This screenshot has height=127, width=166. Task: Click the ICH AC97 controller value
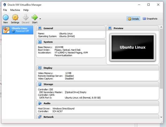[58, 111]
